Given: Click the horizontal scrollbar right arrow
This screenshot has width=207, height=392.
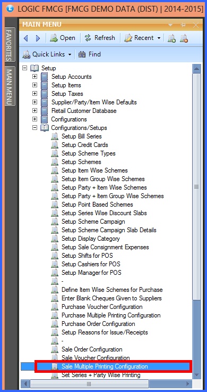Looking at the screenshot, I should (188, 384).
